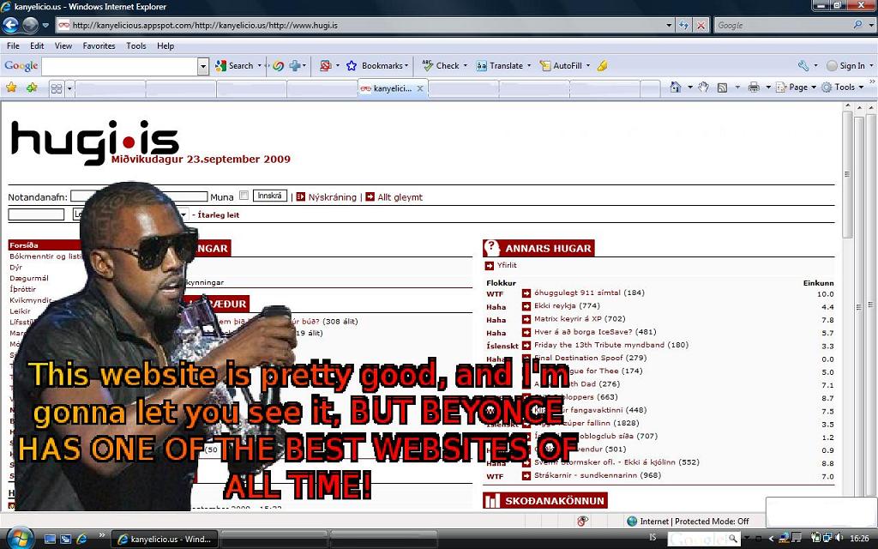The width and height of the screenshot is (878, 549).
Task: Expand the Google Toolbar search box dropdown
Action: click(203, 66)
